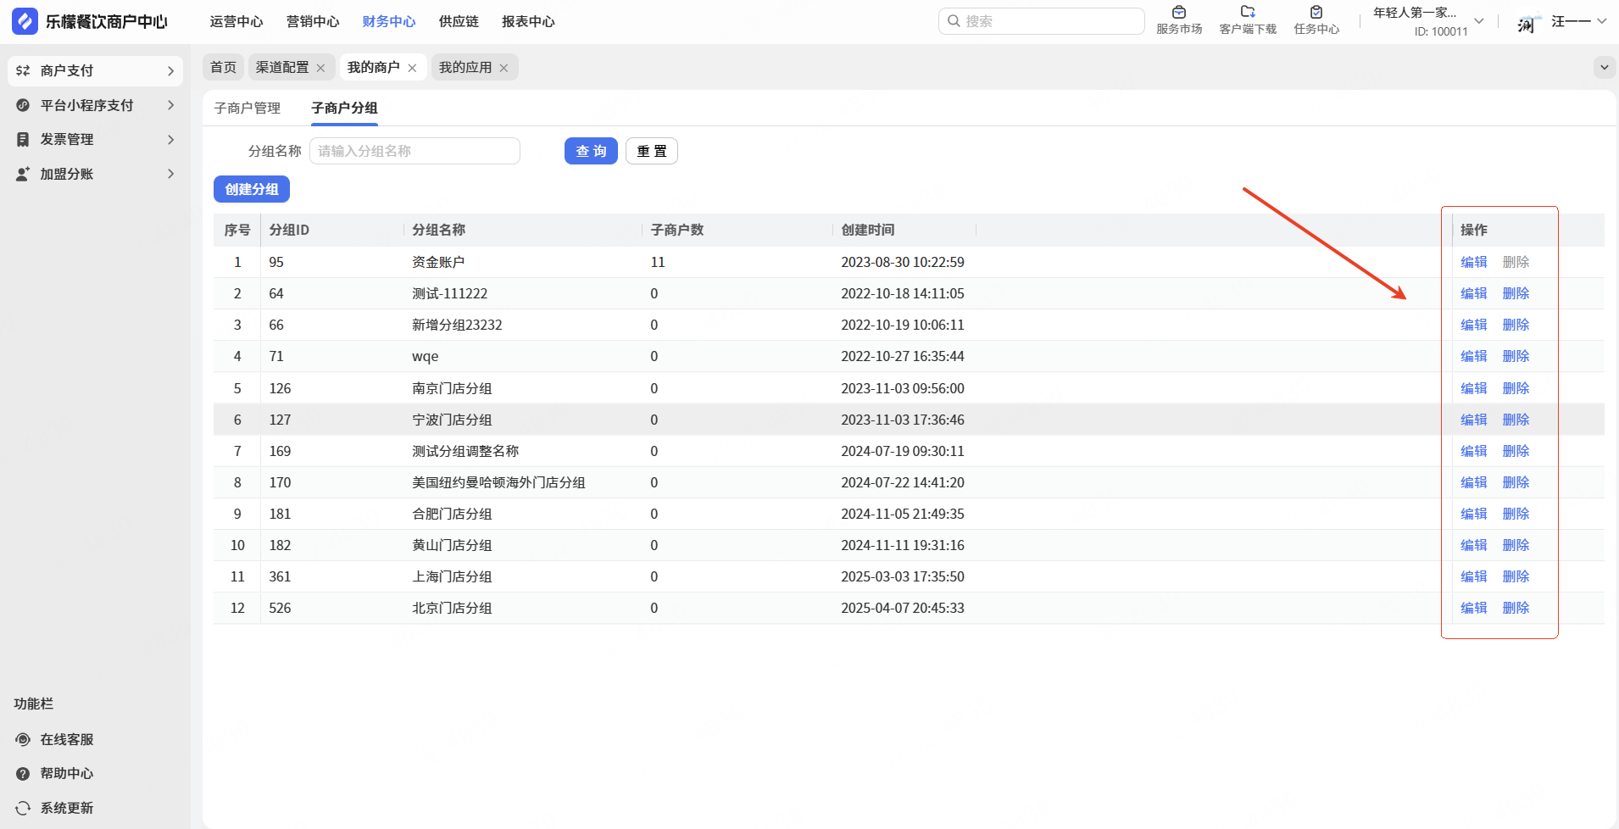Image resolution: width=1619 pixels, height=829 pixels.
Task: Click the 乐檬餐饮商户中心 logo icon
Action: click(25, 21)
